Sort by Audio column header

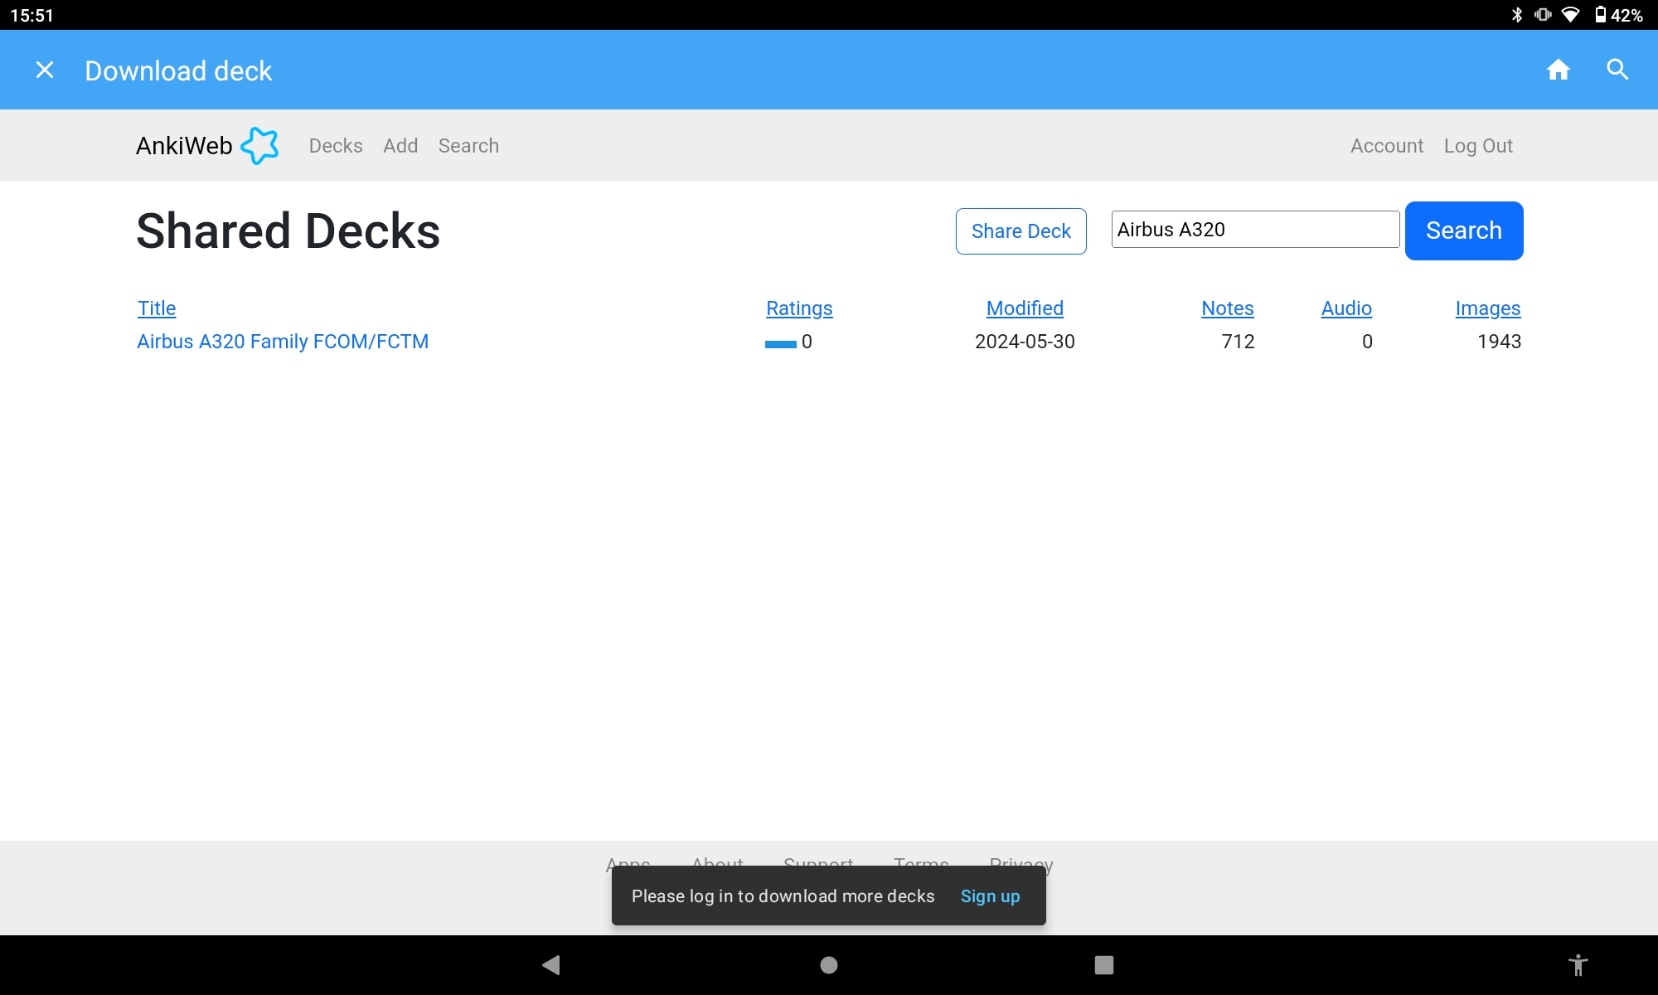tap(1346, 308)
